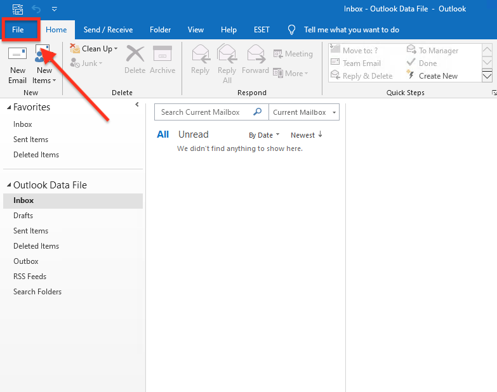This screenshot has width=497, height=392.
Task: Open the By Date arrange dropdown
Action: point(264,135)
